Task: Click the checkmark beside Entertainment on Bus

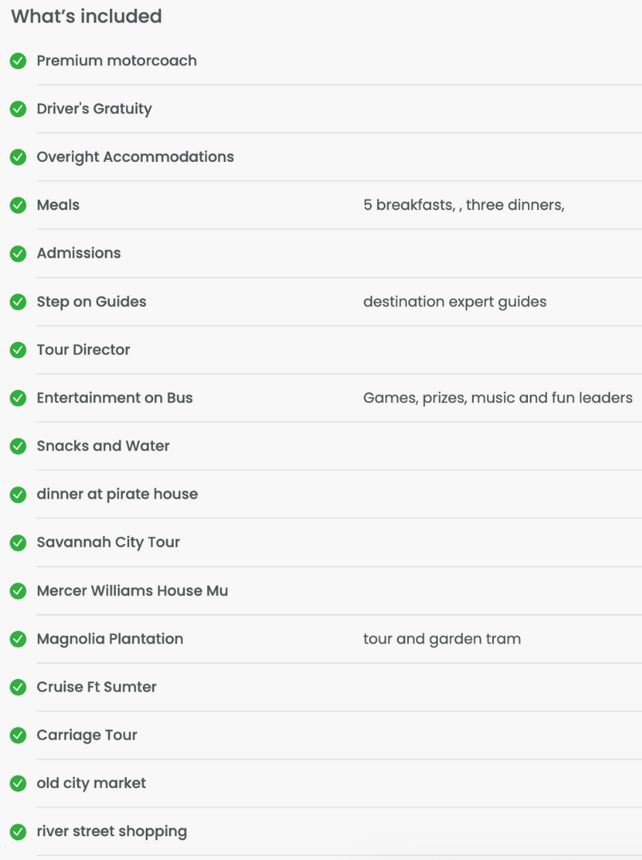Action: coord(18,398)
